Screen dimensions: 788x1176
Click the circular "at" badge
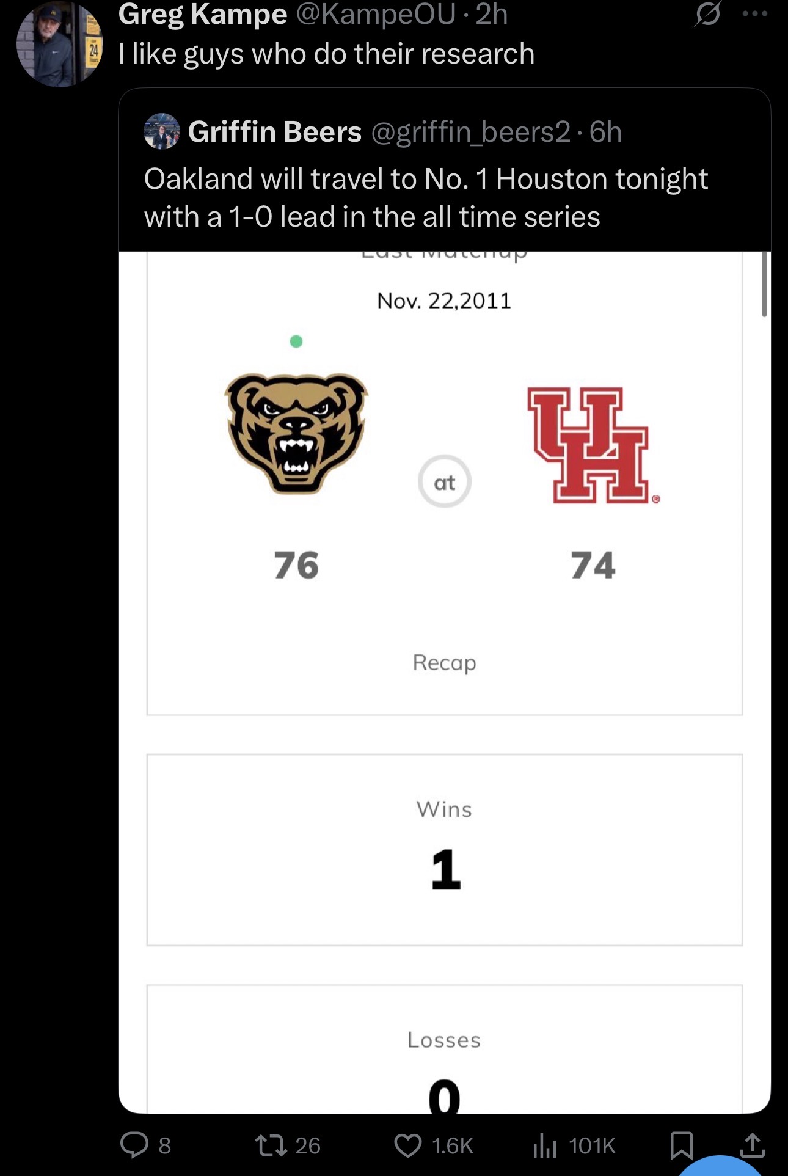click(x=444, y=482)
